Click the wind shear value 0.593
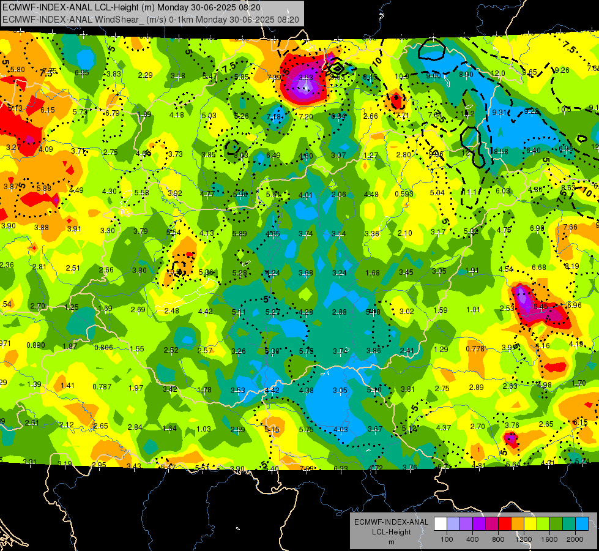This screenshot has height=551, width=599. click(404, 194)
